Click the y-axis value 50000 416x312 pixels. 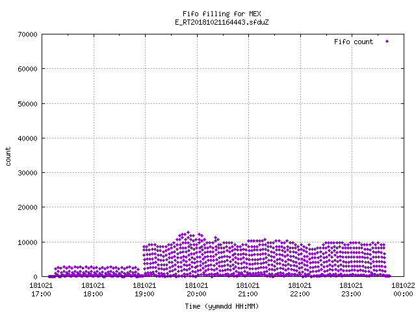(x=27, y=104)
